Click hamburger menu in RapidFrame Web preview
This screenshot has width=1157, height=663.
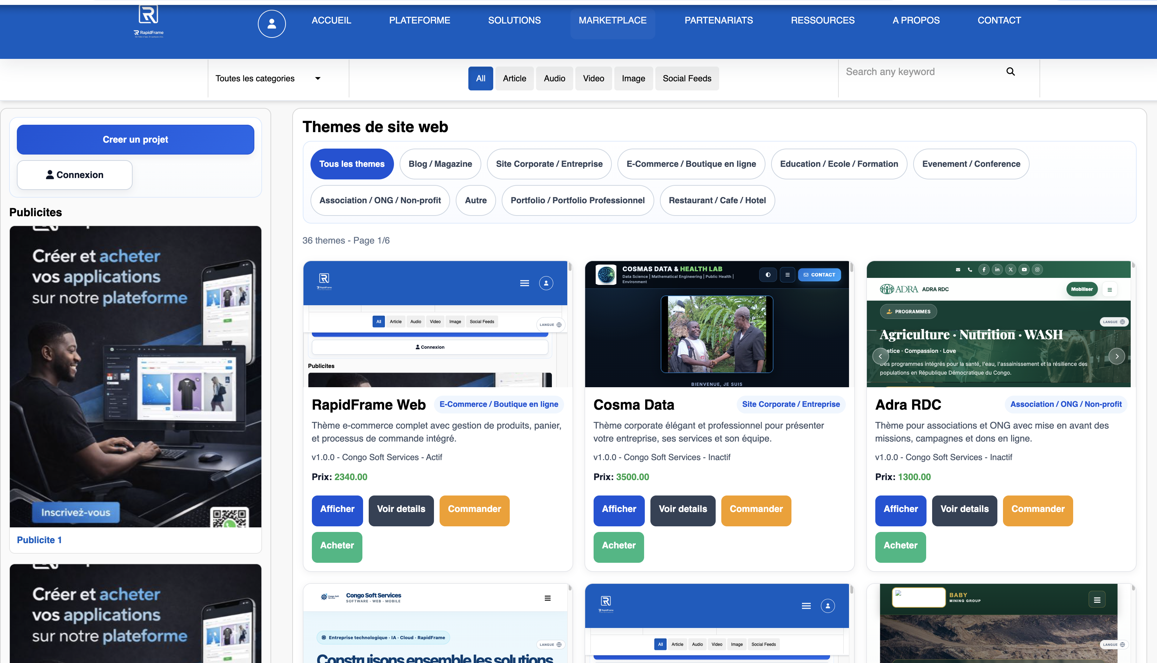click(x=524, y=283)
